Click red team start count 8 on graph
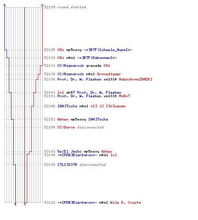 (x=42, y=5)
